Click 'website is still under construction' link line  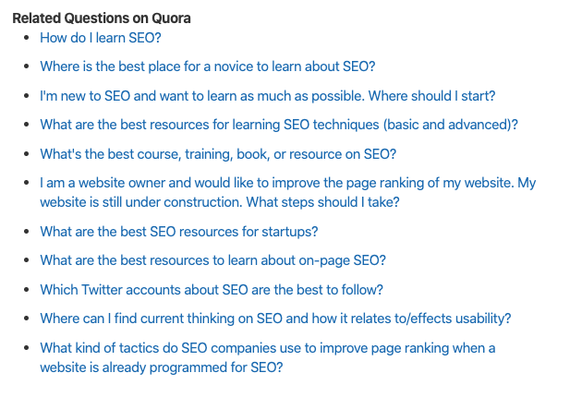220,202
